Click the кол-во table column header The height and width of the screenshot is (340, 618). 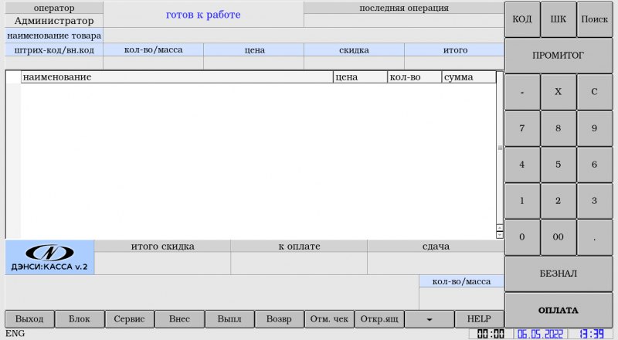click(415, 77)
